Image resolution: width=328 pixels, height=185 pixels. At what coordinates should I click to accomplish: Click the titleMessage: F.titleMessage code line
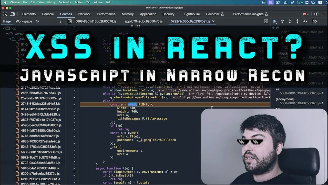pos(142,119)
